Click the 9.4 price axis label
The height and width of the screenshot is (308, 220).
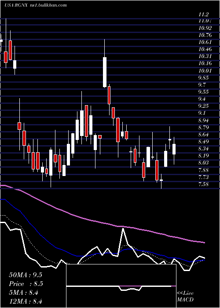click(x=202, y=99)
